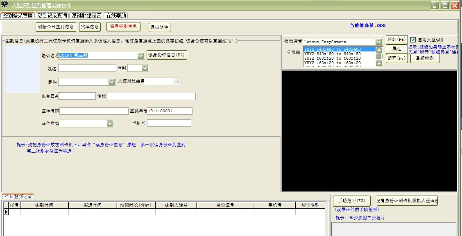
Task: Open camera 属性 properties
Action: [396, 49]
